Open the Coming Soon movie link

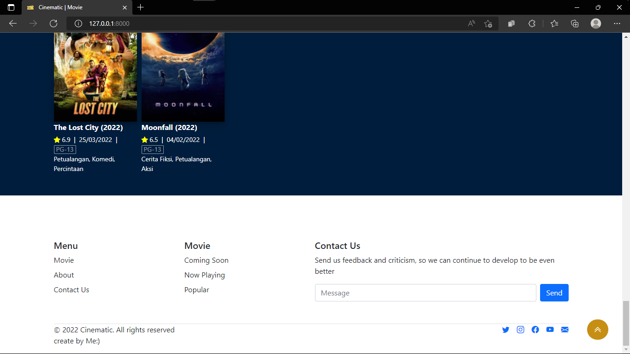(206, 260)
